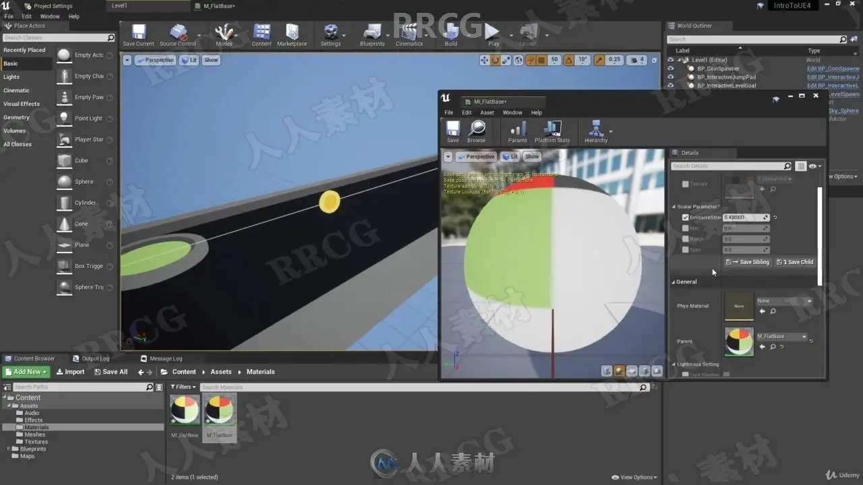Screen dimensions: 863x485
Task: Click Save Current in the main toolbar
Action: [138, 35]
